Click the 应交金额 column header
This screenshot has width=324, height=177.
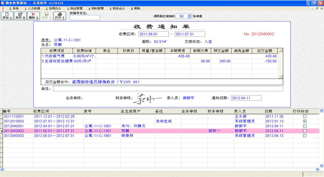[x=265, y=51]
